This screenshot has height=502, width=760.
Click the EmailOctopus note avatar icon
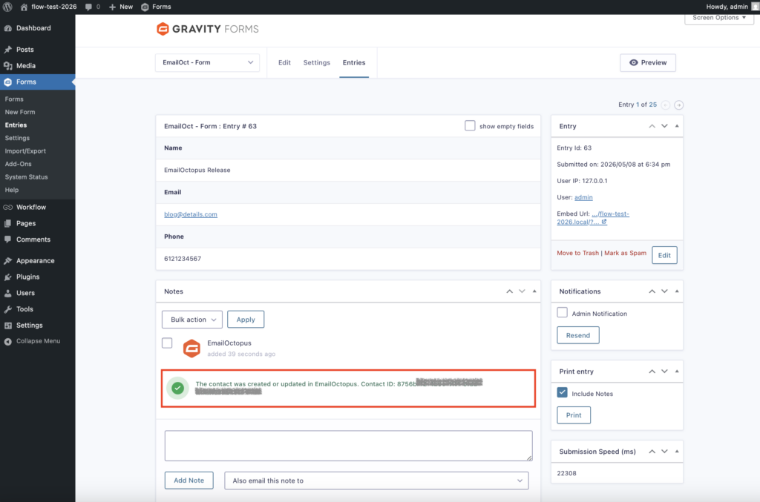pos(191,348)
